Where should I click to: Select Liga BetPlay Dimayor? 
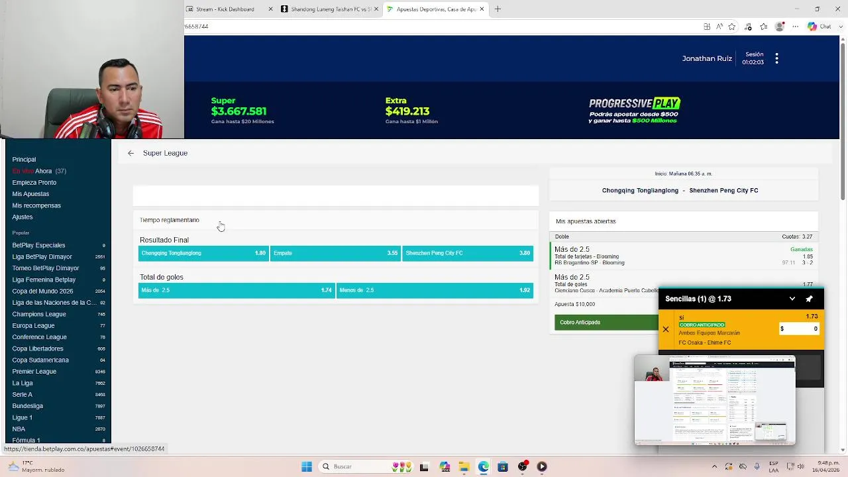pos(58,257)
